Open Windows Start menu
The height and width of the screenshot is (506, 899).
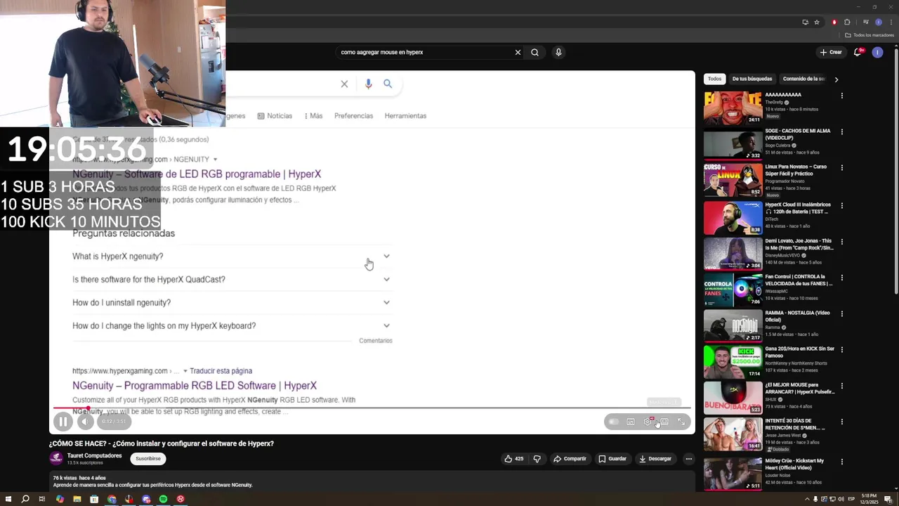(x=8, y=499)
